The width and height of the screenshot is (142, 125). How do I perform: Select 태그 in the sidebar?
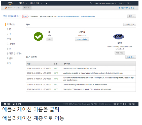[9, 63]
